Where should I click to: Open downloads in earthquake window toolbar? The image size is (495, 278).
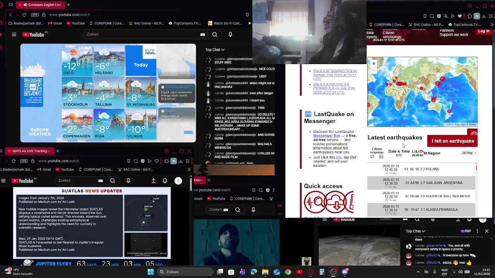click(484, 16)
